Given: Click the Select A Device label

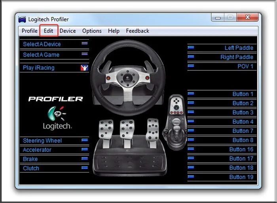Looking at the screenshot, I should point(42,44).
